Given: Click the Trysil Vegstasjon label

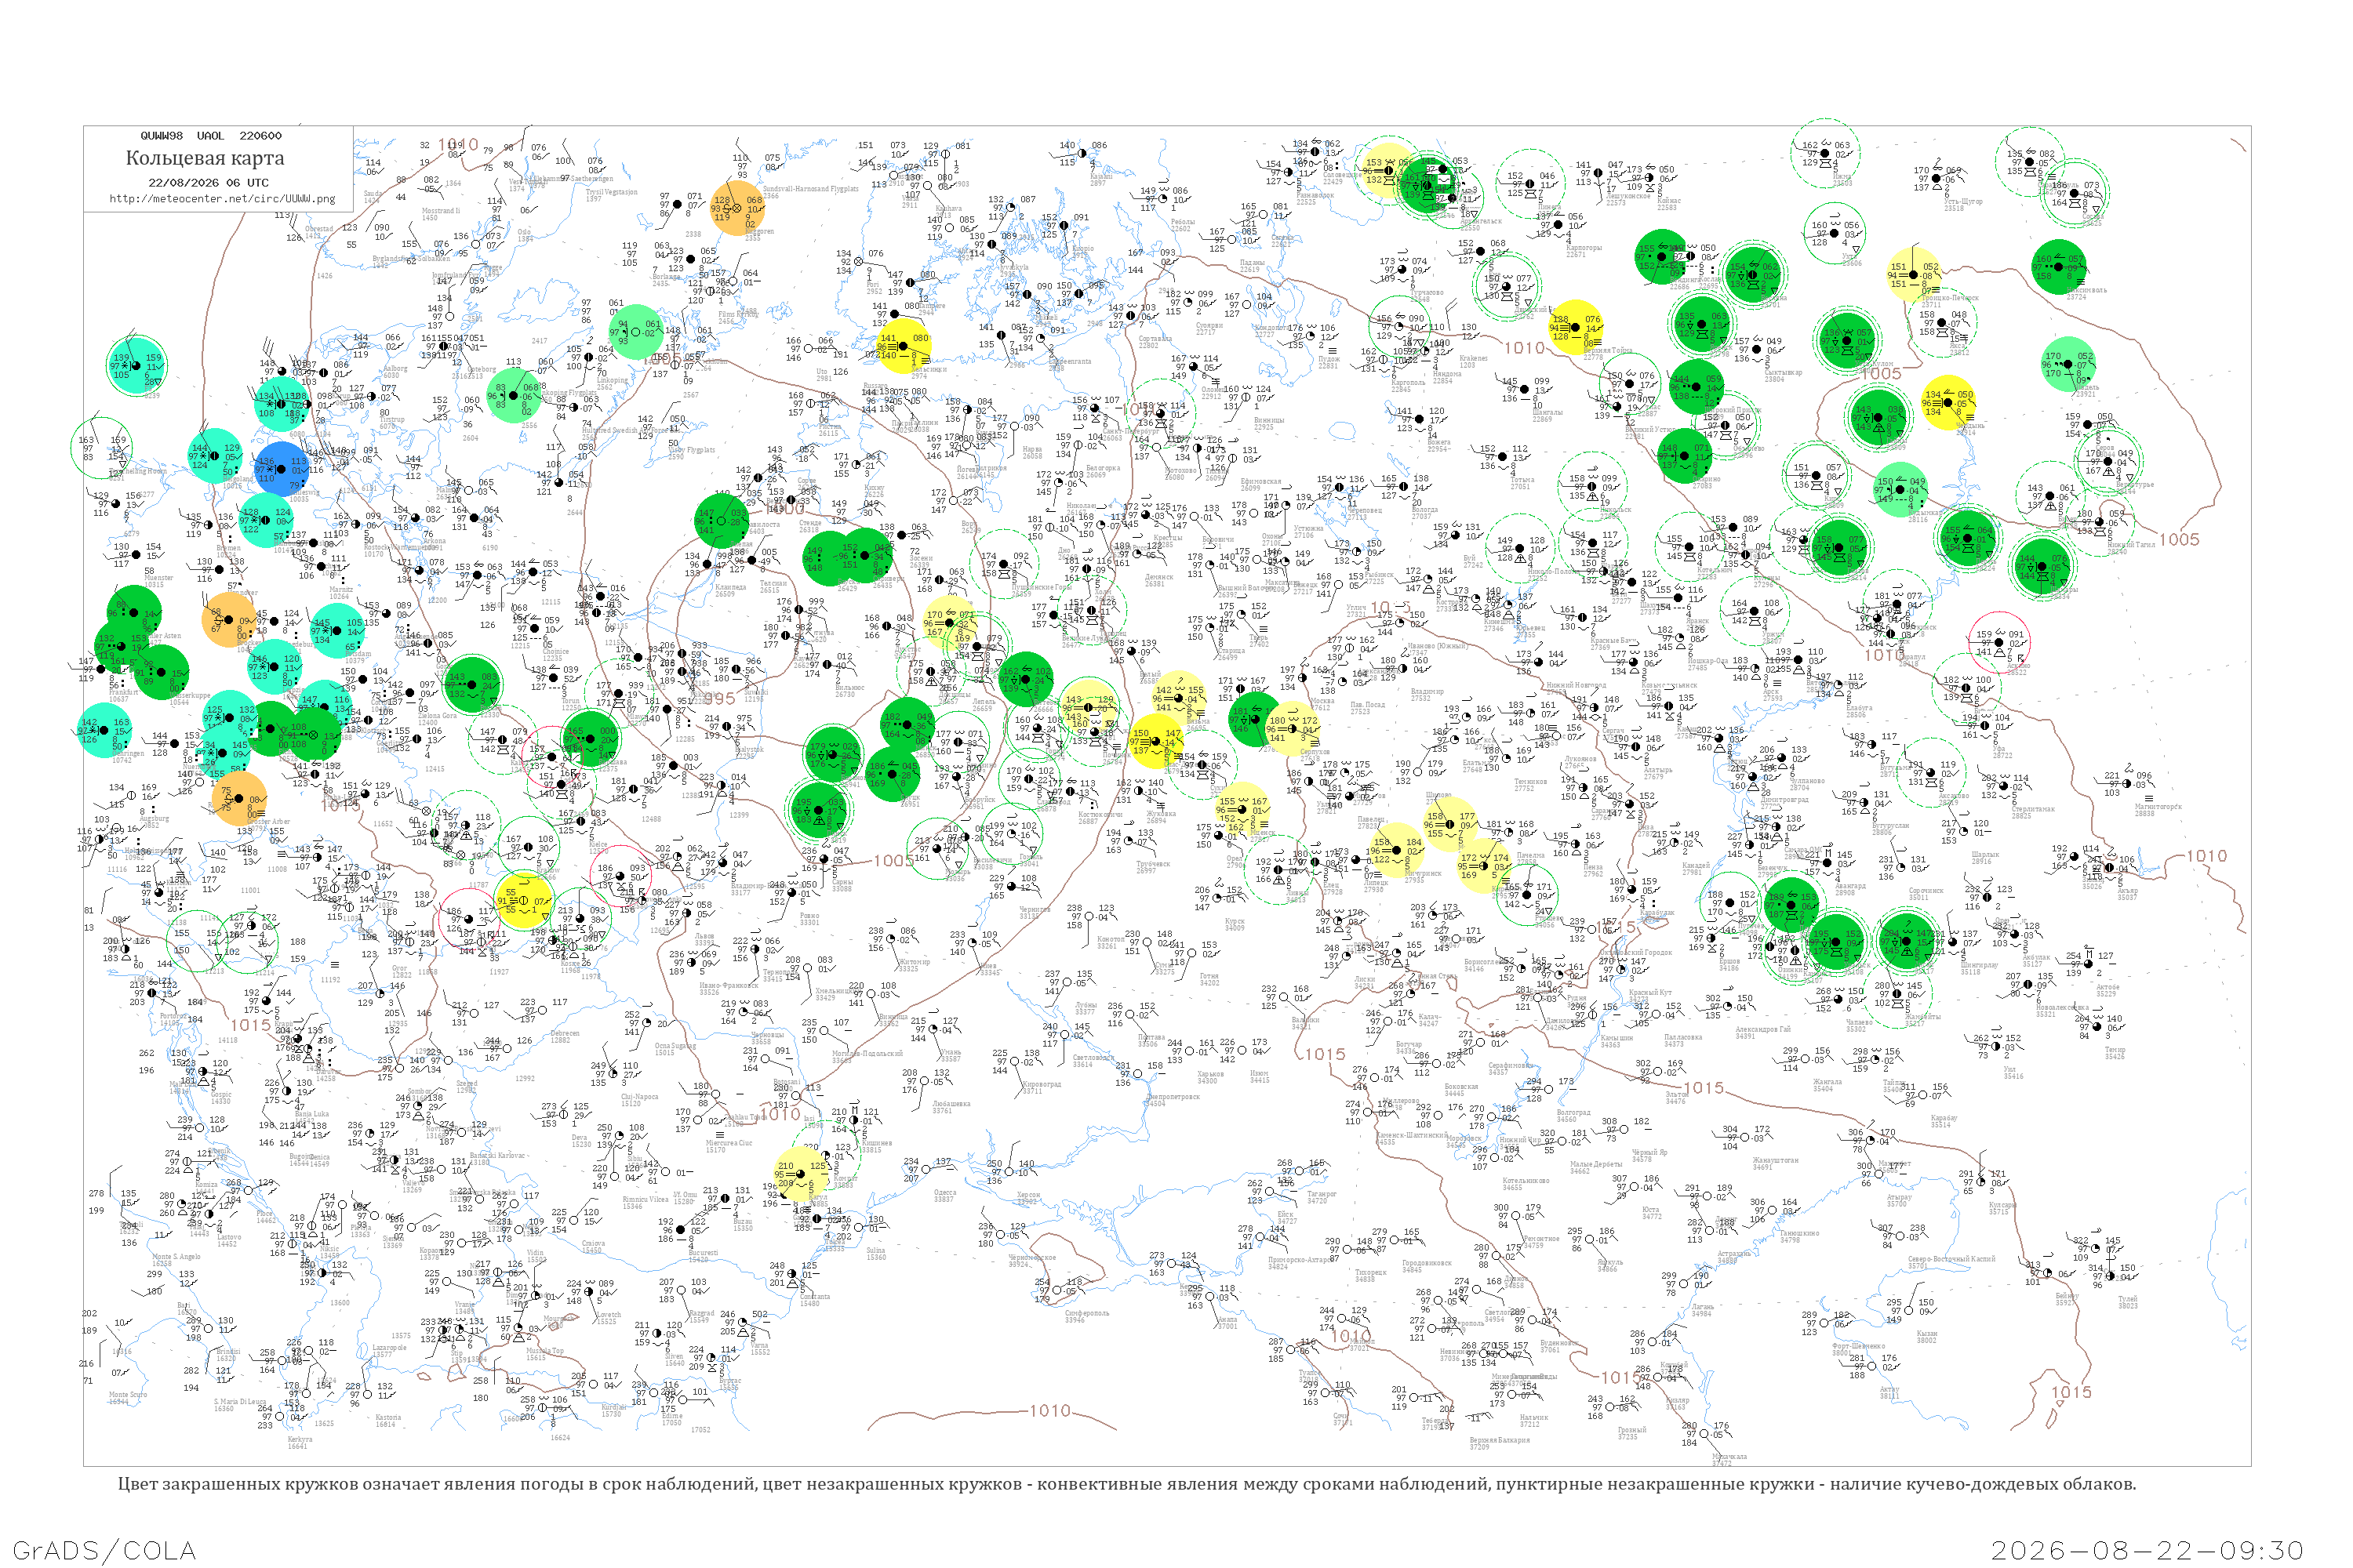Looking at the screenshot, I should point(611,192).
